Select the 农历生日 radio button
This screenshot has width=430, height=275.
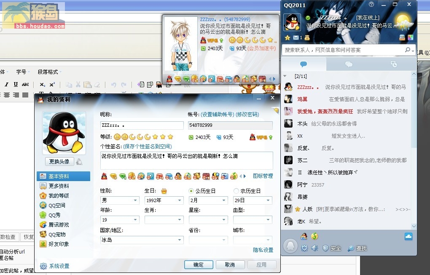pos(236,191)
